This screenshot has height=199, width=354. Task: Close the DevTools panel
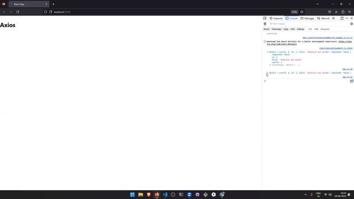click(x=352, y=18)
